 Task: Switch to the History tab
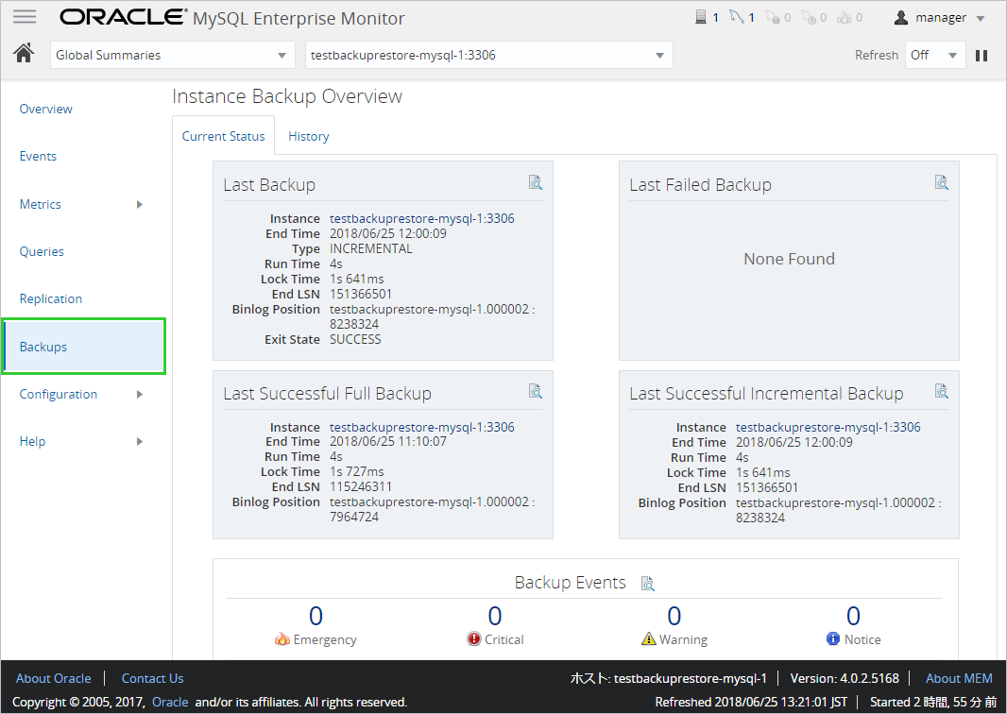pos(308,136)
